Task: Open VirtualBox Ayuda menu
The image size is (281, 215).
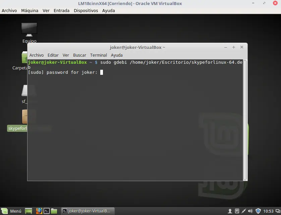Action: click(108, 11)
